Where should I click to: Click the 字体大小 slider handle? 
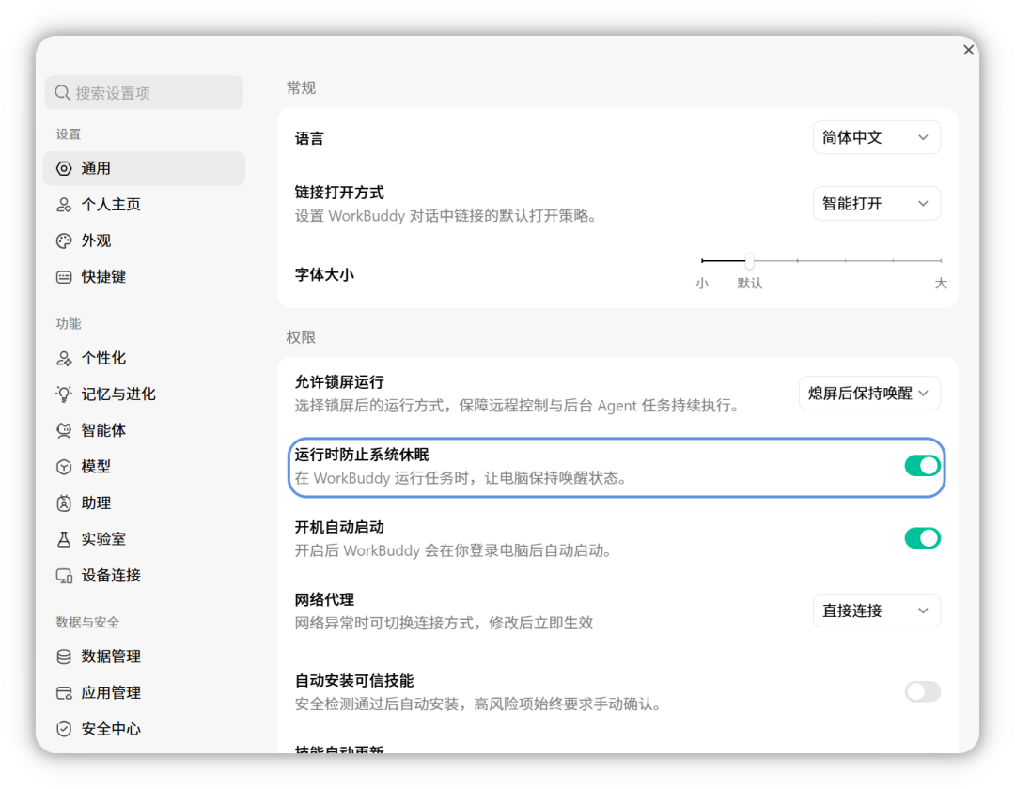coord(750,260)
